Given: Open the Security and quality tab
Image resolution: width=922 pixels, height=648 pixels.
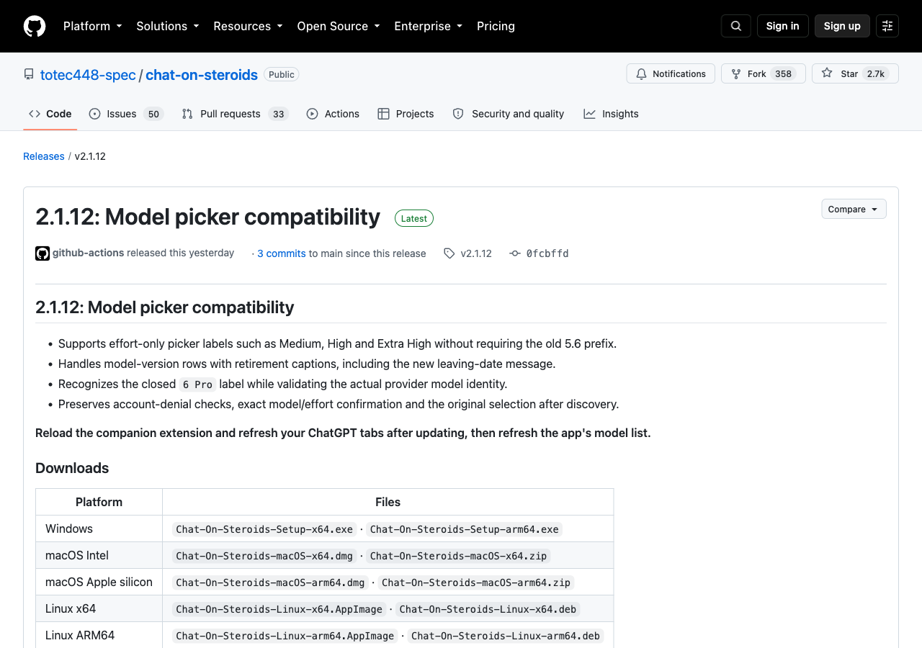Looking at the screenshot, I should tap(509, 114).
